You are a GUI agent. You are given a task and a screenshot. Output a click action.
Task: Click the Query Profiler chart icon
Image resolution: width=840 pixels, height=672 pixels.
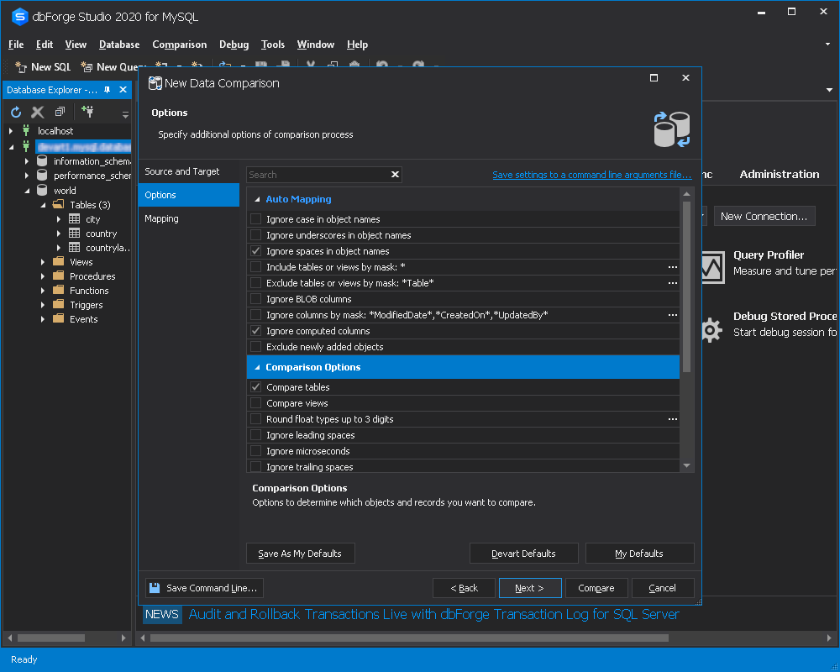pyautogui.click(x=713, y=266)
